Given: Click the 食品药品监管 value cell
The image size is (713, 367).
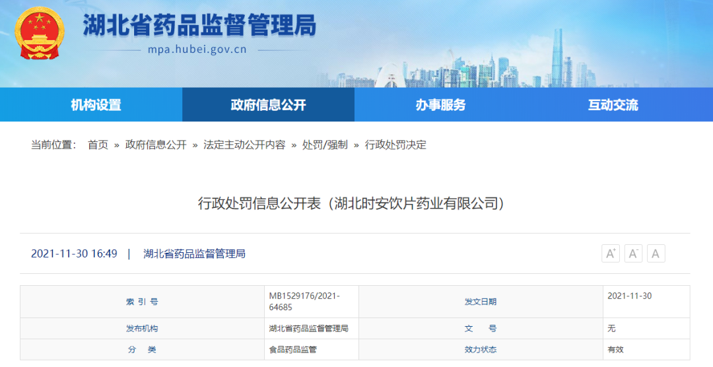Looking at the screenshot, I should [312, 349].
